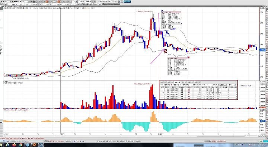Click the lookup button in the order-panel filter row
The height and width of the screenshot is (147, 268).
(x=224, y=85)
